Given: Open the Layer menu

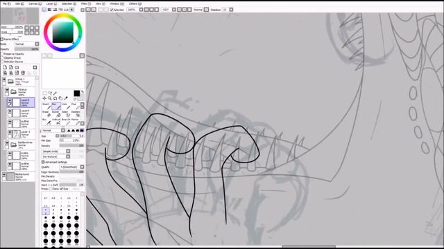Looking at the screenshot, I should point(51,3).
